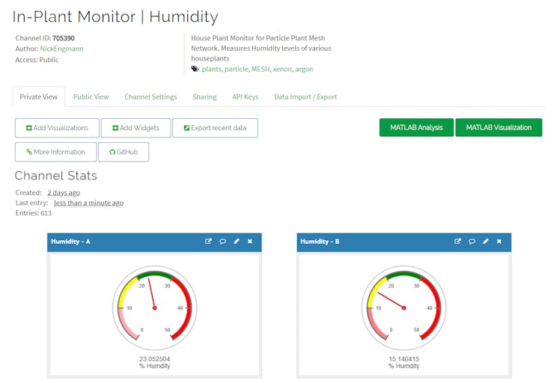This screenshot has height=383, width=554.
Task: Click the In-Plant Monitor | Humidity title
Action: [115, 16]
